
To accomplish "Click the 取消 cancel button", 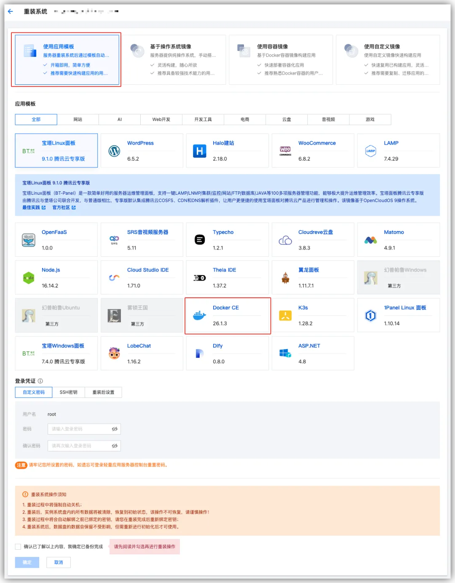I will tap(59, 562).
